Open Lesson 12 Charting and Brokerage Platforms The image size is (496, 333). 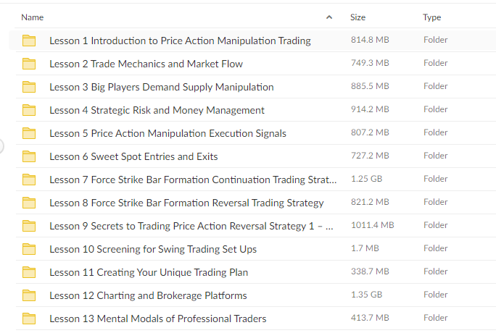[x=148, y=295]
